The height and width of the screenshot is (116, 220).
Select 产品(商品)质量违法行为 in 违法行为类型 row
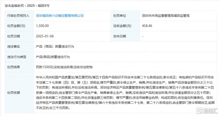click(53, 57)
